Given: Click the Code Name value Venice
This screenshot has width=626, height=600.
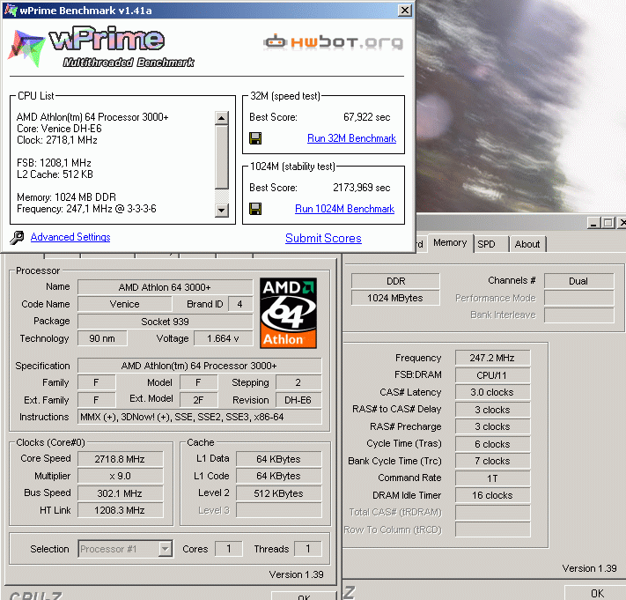Looking at the screenshot, I should click(124, 304).
